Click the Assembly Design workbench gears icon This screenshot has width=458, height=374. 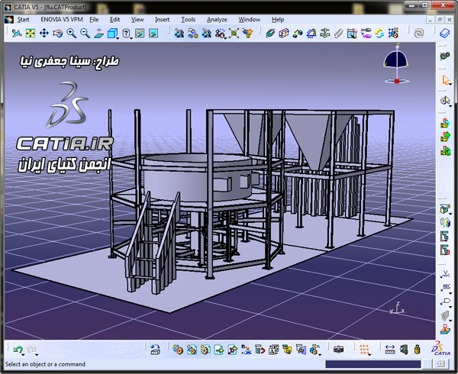pyautogui.click(x=445, y=56)
